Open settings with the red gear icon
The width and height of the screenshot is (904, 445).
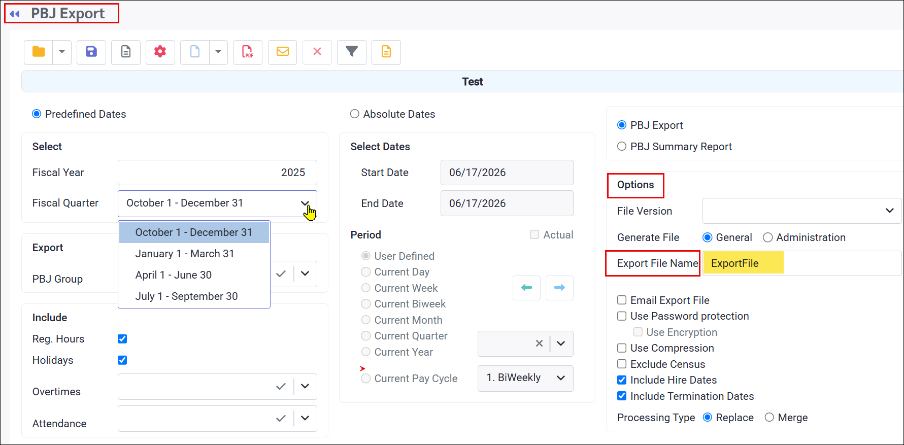(x=160, y=52)
